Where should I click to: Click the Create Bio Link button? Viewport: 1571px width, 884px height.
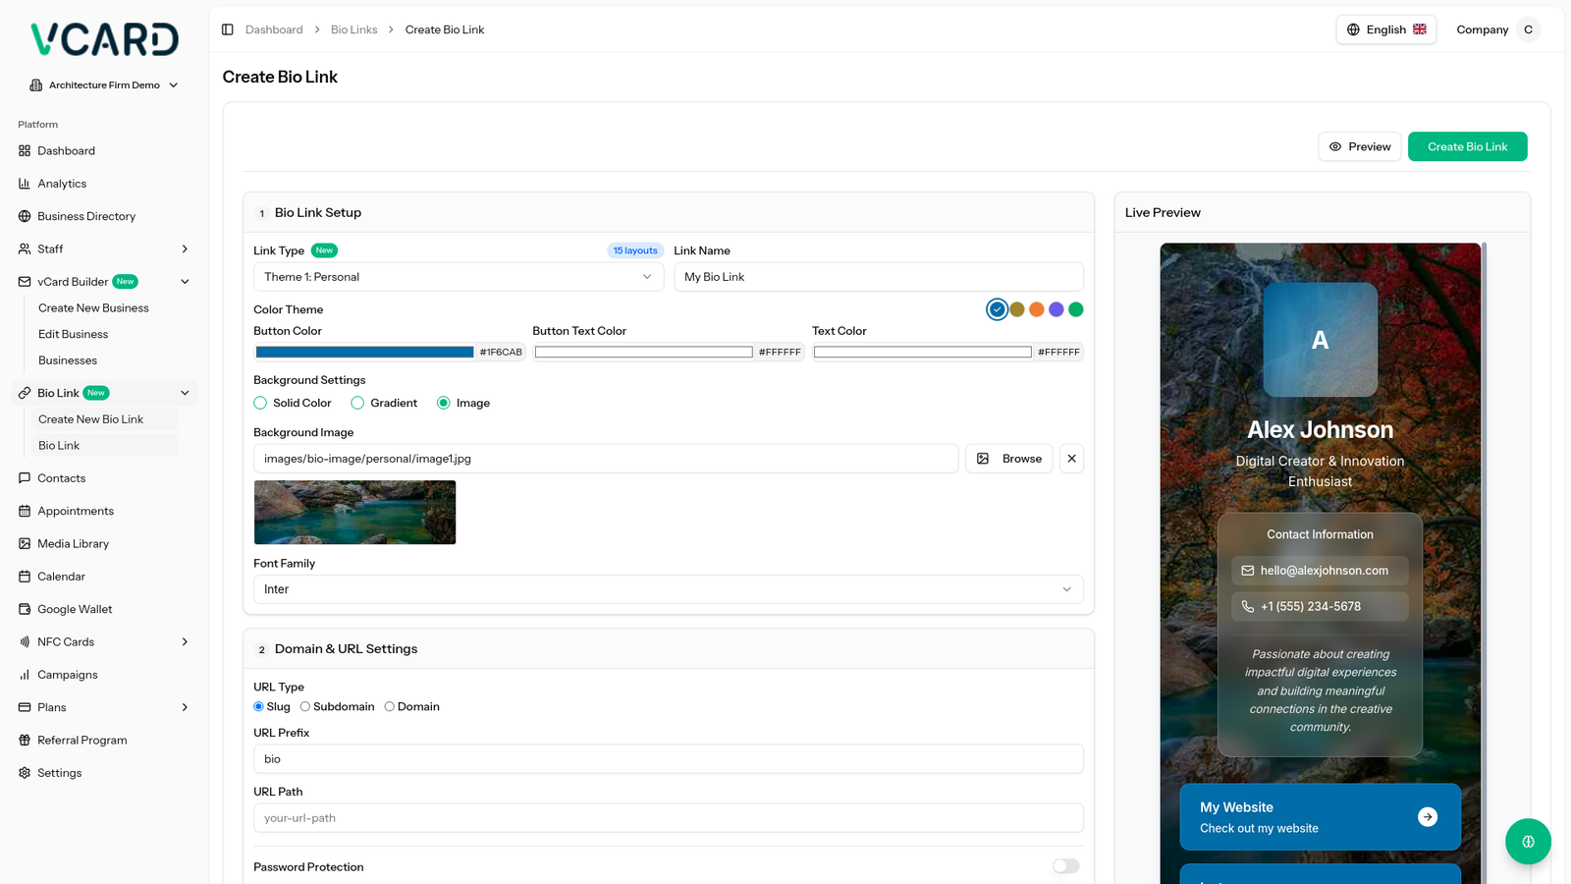pos(1467,146)
